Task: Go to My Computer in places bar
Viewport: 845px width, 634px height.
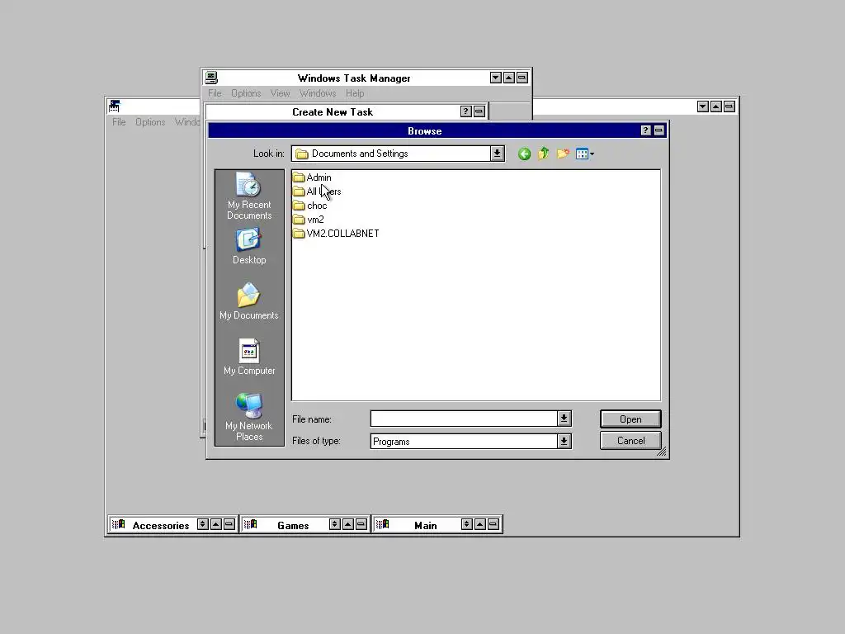Action: pos(249,357)
